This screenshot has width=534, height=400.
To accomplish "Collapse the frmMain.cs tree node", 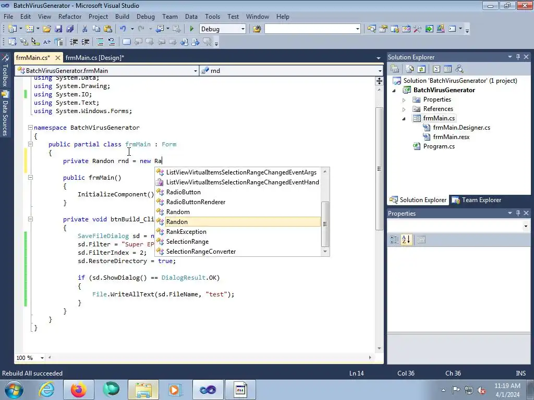I will (x=404, y=119).
